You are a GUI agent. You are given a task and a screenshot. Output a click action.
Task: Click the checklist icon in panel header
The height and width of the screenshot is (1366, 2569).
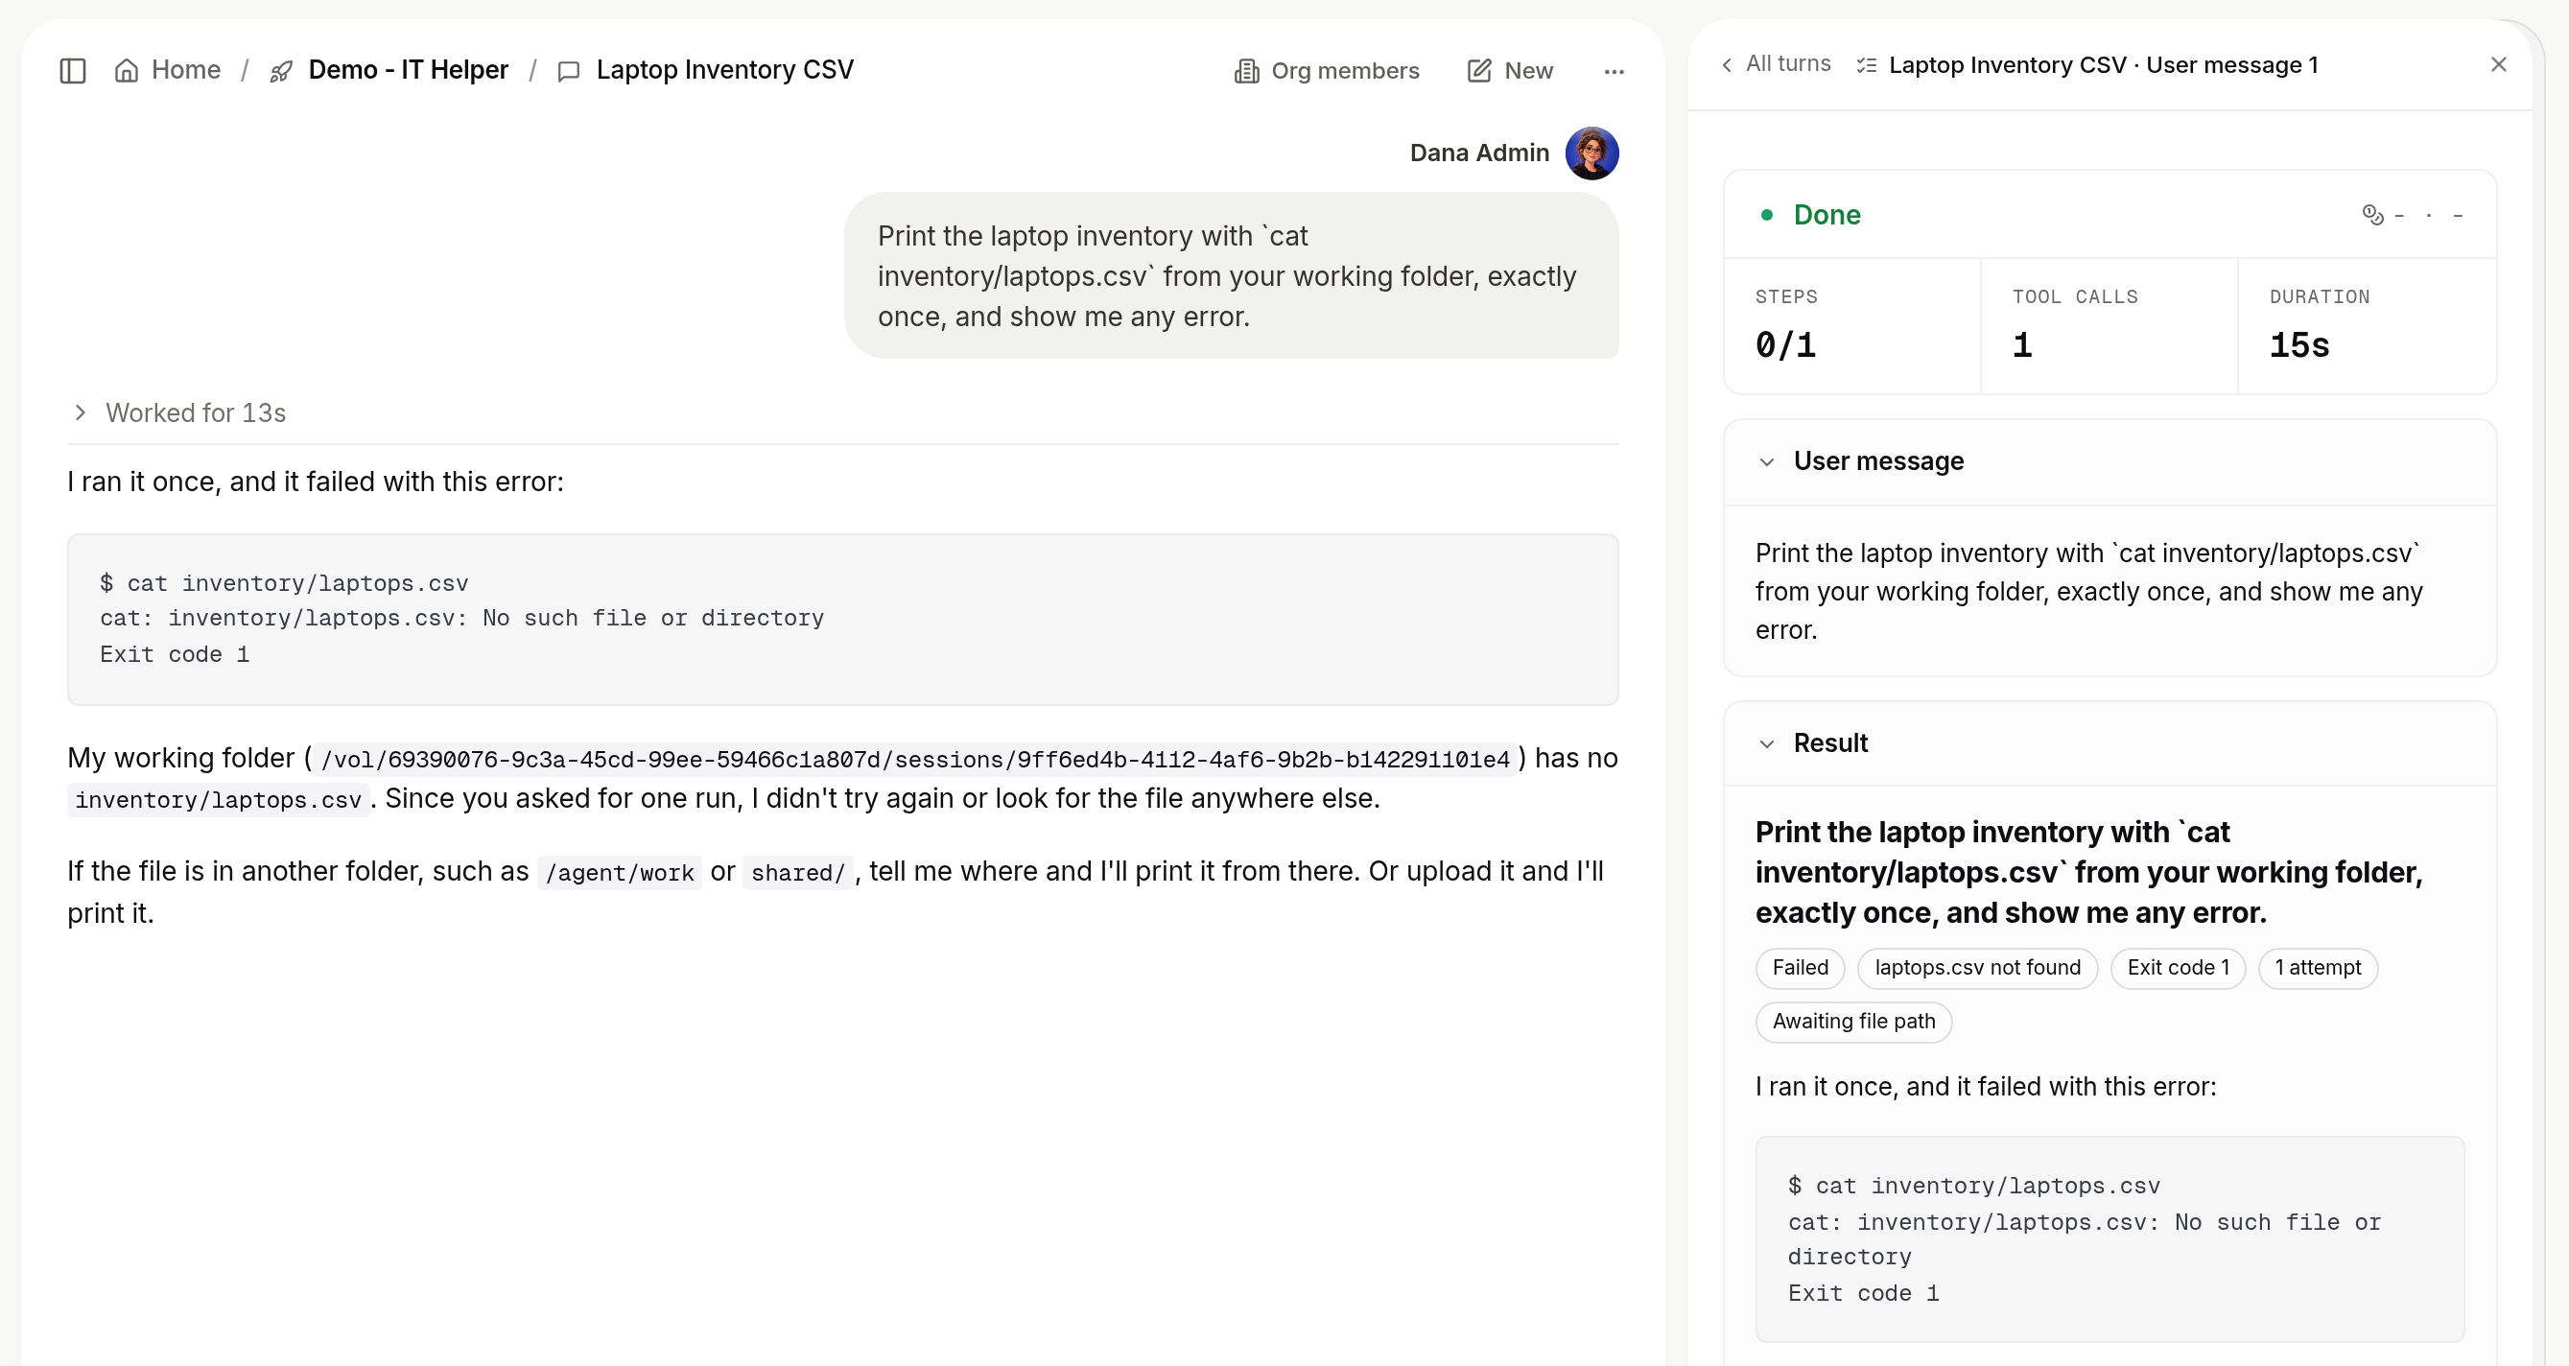point(1866,66)
